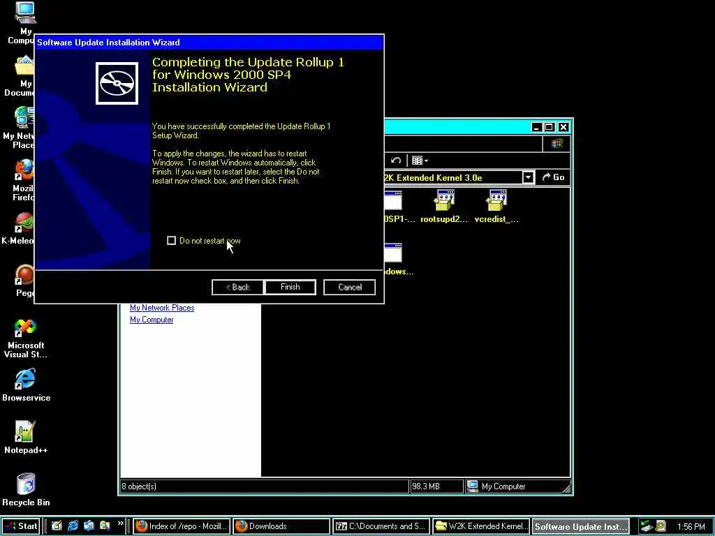Click the Explorer address field text

pos(432,178)
